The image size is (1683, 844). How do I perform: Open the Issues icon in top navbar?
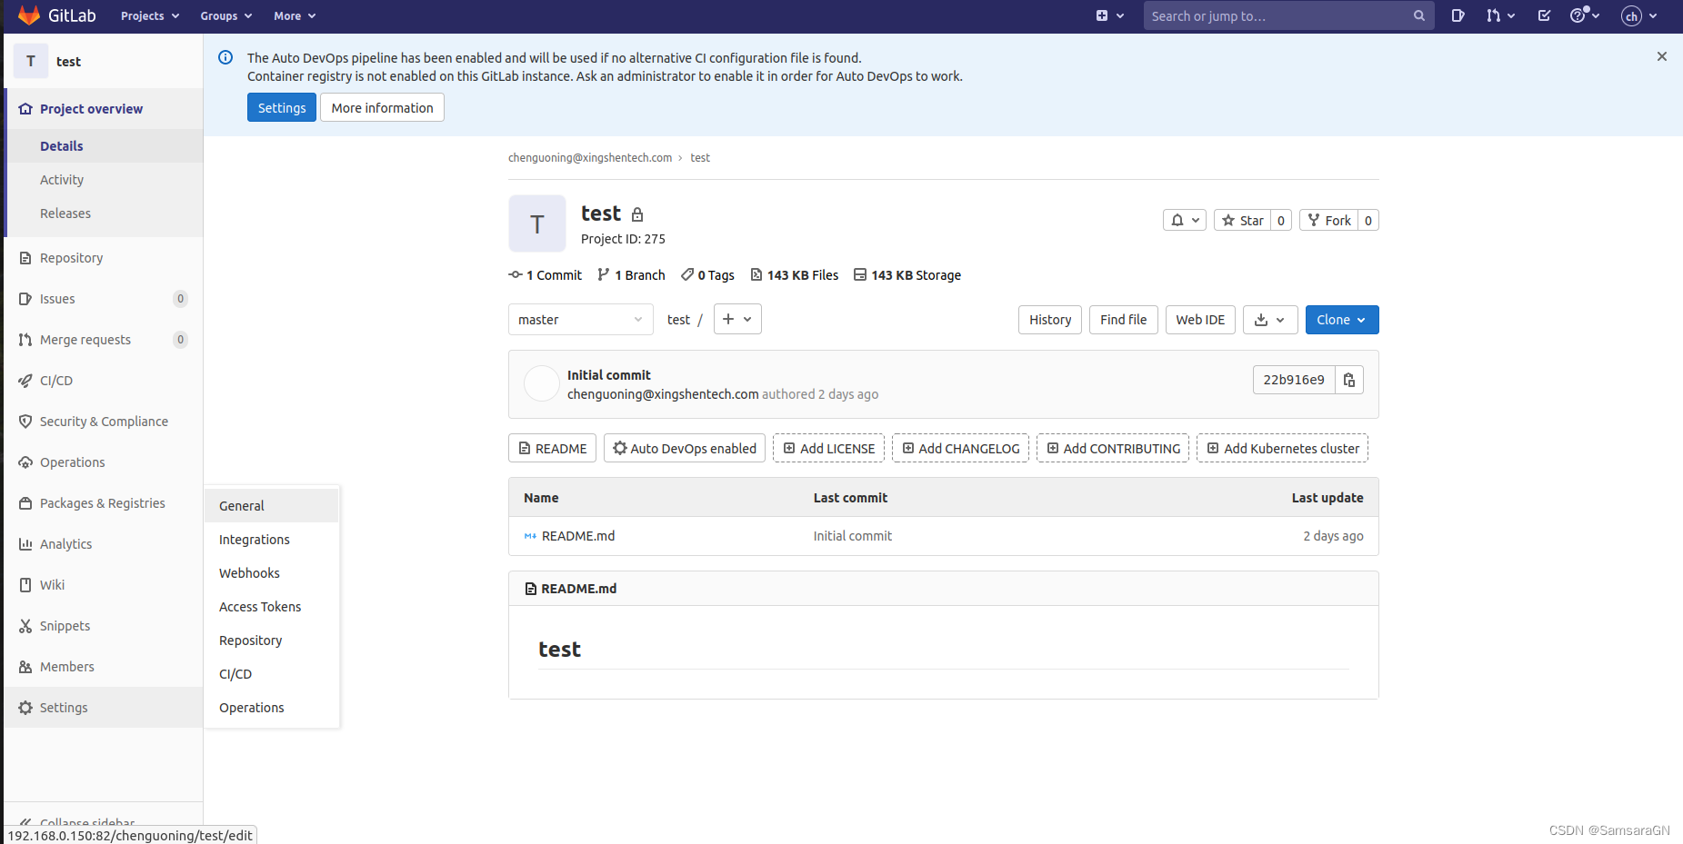(1458, 15)
